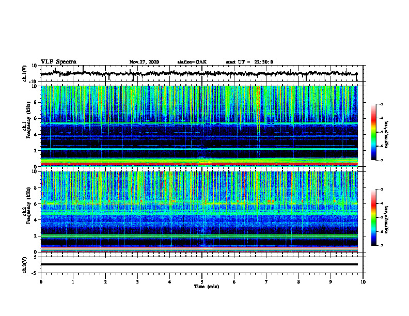409x316 pixels.
Task: Click the ch.1 color bar log(PSD) label
Action: [x=387, y=134]
